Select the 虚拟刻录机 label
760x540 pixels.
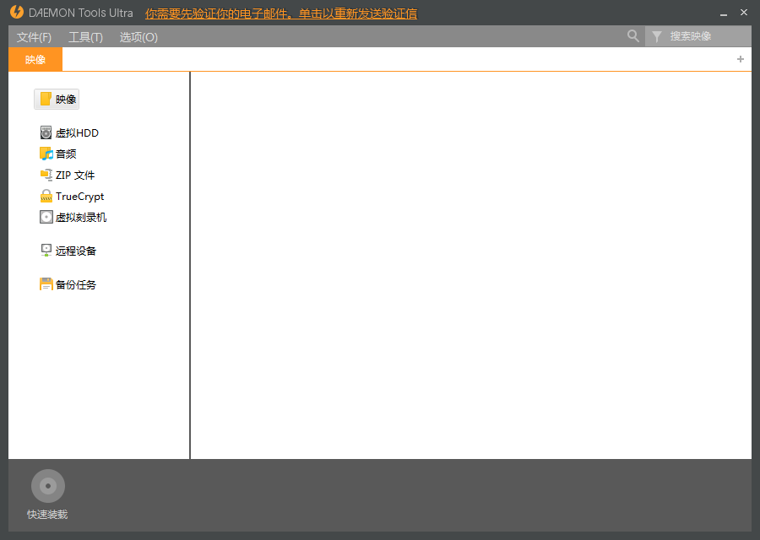coord(81,217)
